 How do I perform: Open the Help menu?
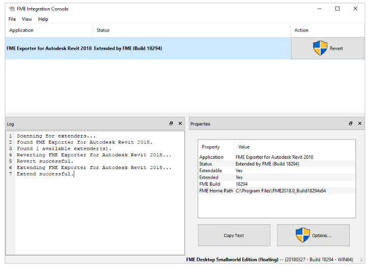(x=43, y=19)
